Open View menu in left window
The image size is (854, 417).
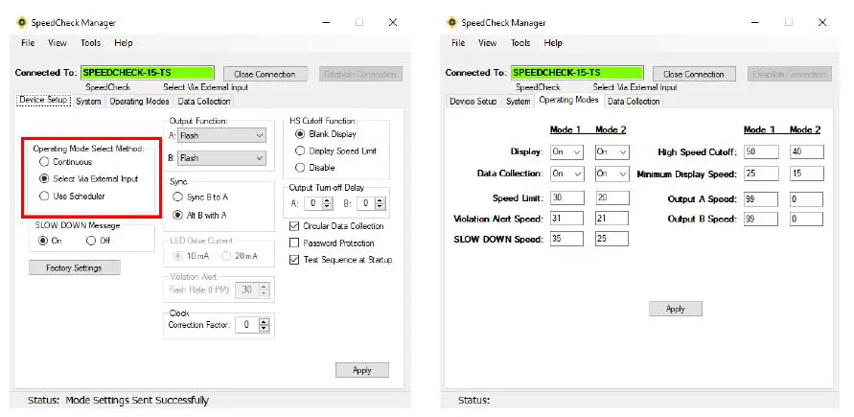(x=58, y=43)
